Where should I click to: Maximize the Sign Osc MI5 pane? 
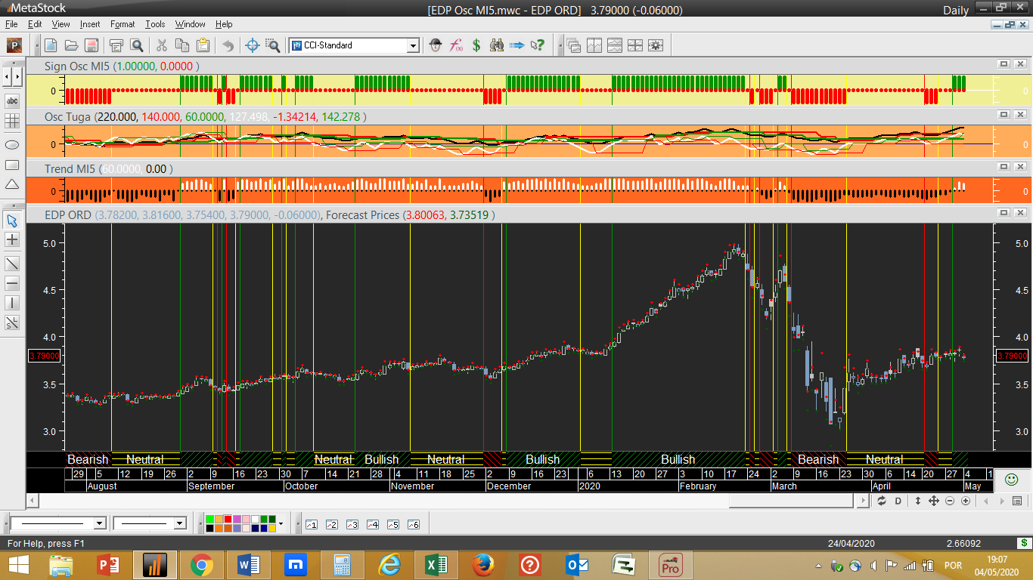point(1004,64)
